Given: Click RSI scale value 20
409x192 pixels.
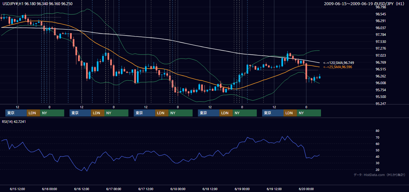Looking at the screenshot, I should point(377,170).
